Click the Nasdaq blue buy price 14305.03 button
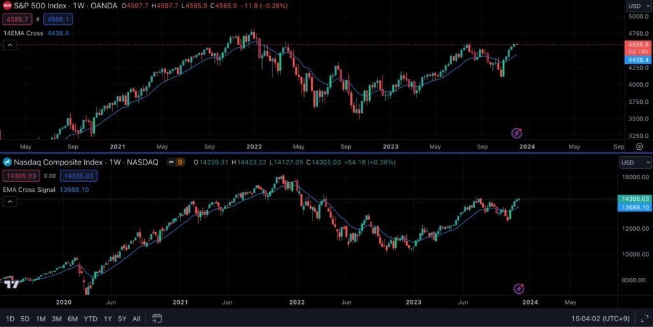The image size is (653, 327). tap(78, 175)
